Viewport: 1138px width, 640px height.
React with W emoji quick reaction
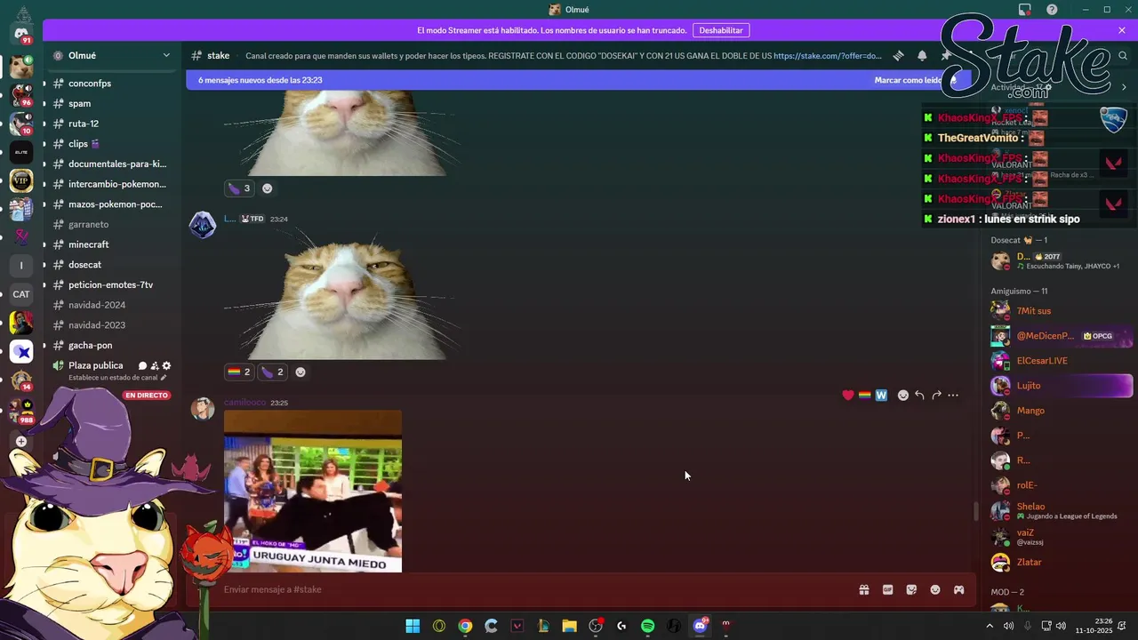coord(881,395)
